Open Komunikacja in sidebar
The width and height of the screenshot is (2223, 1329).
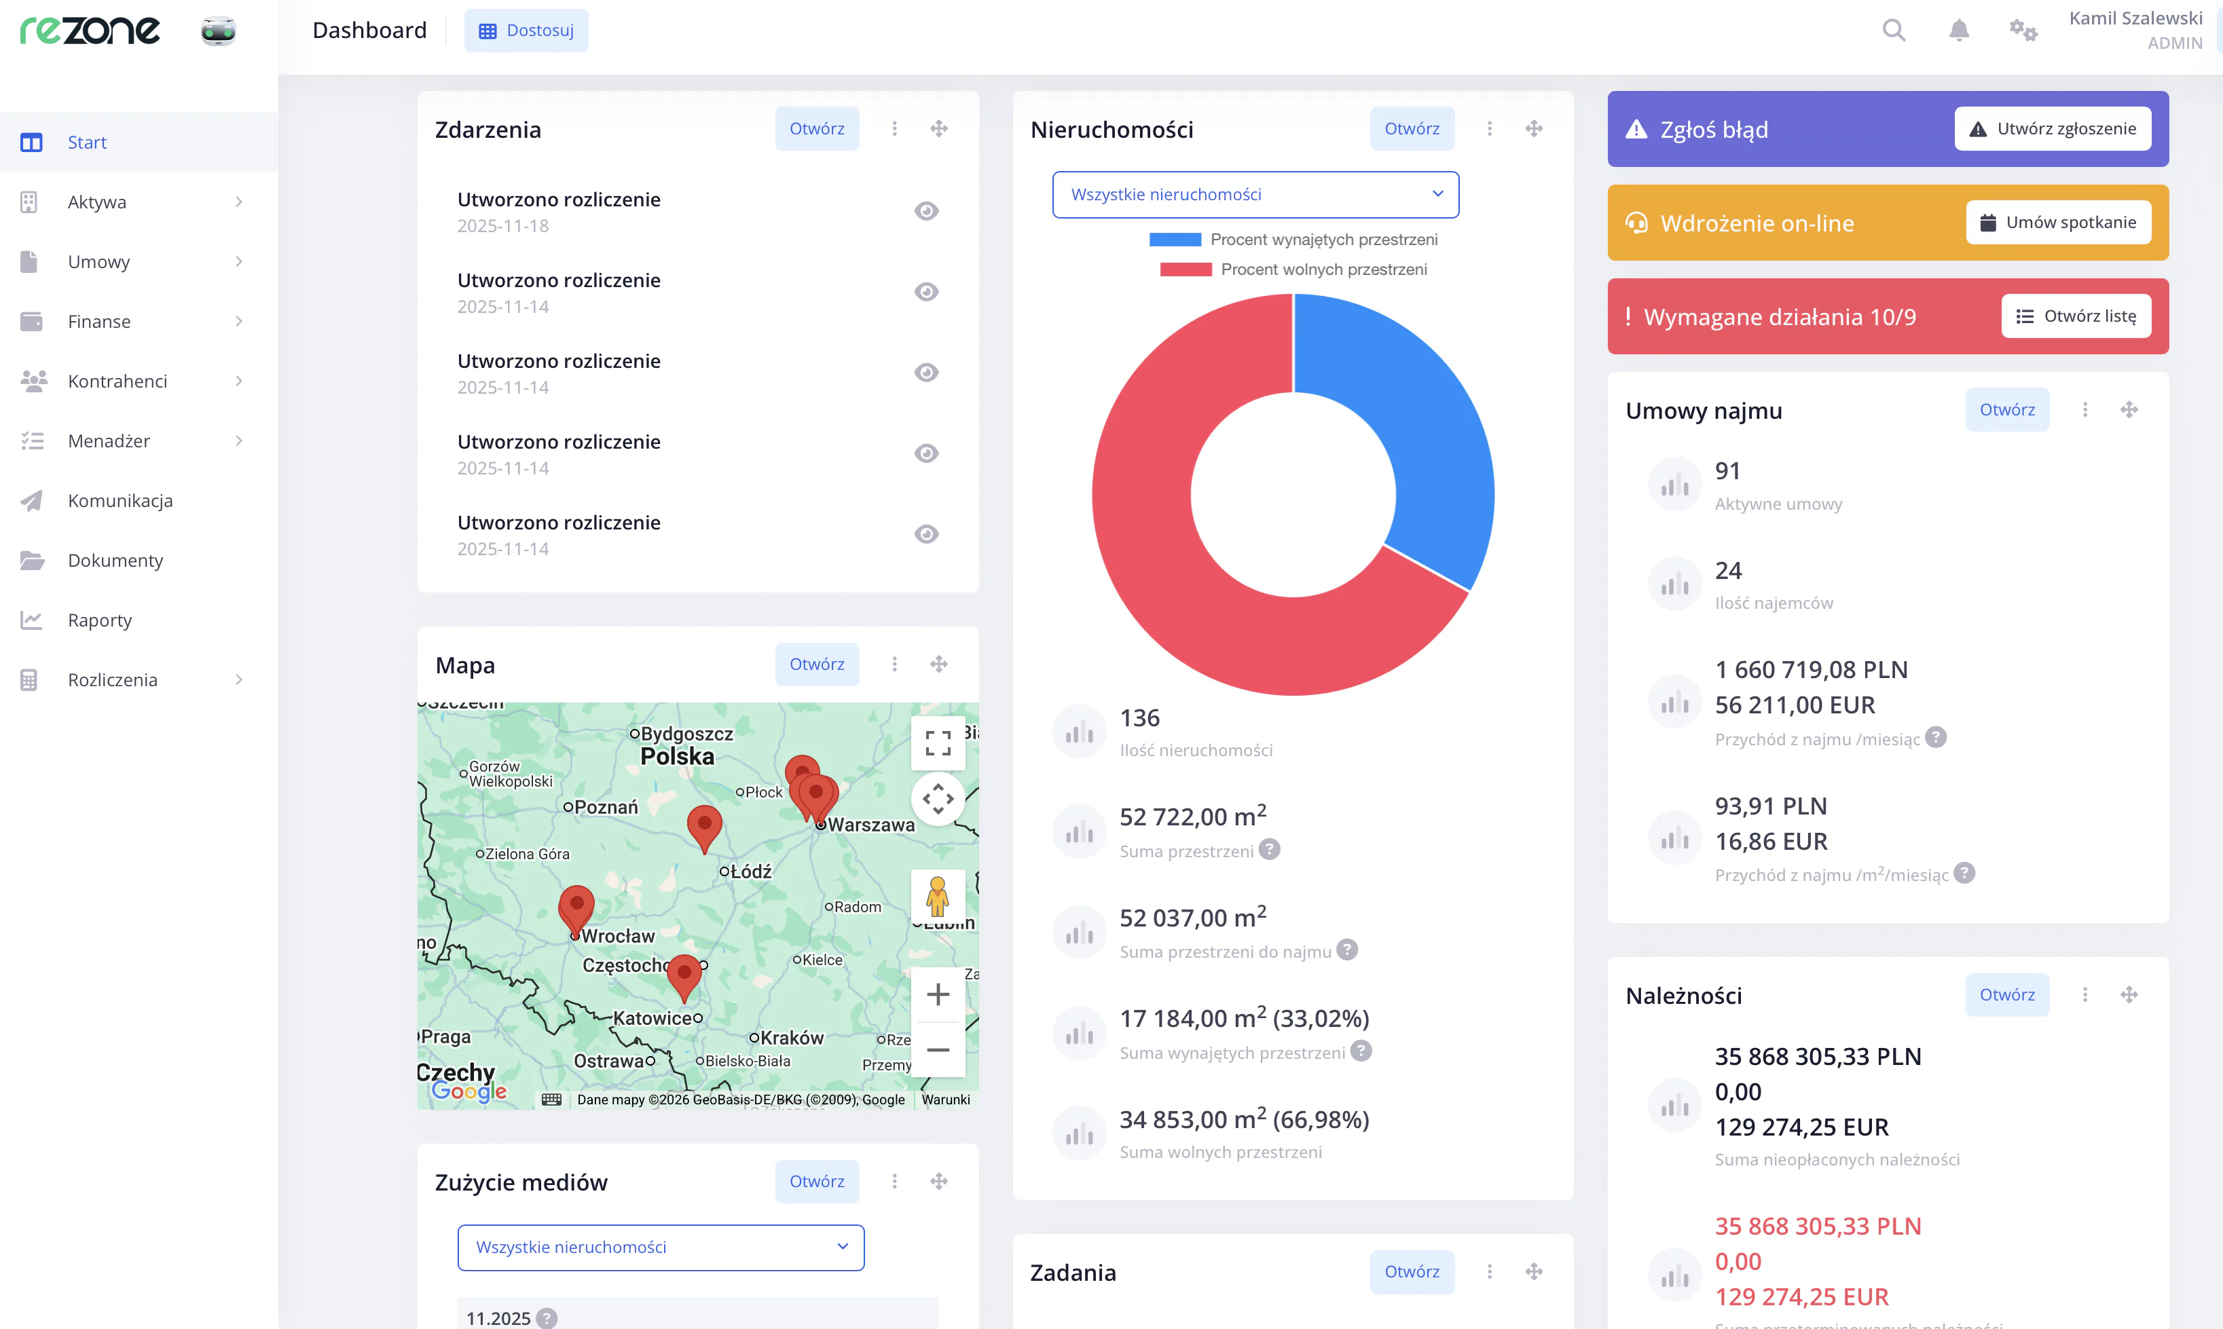point(139,501)
